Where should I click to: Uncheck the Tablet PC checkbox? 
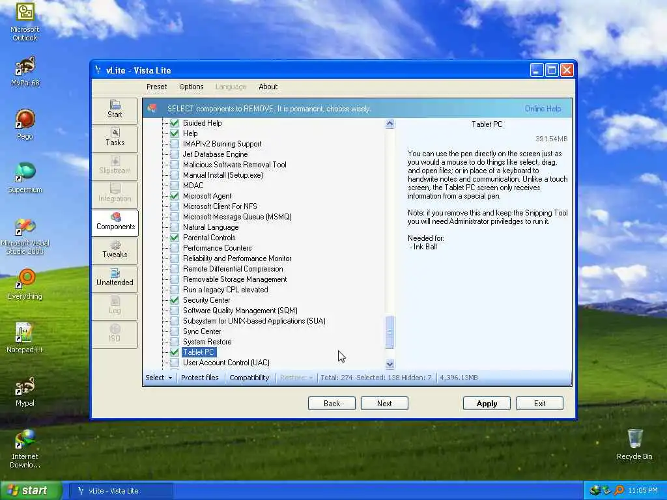(175, 352)
